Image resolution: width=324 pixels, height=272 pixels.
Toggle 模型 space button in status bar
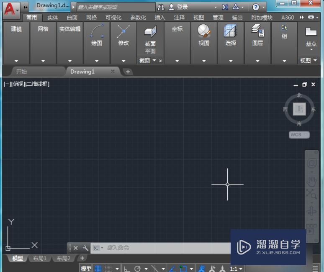(86, 269)
